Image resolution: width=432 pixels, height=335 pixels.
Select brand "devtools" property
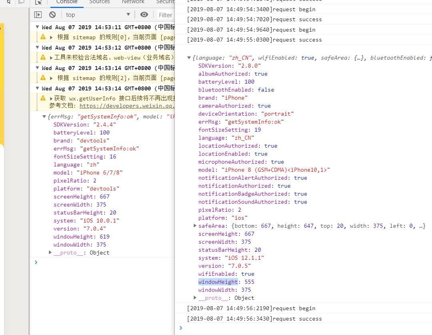pyautogui.click(x=81, y=140)
